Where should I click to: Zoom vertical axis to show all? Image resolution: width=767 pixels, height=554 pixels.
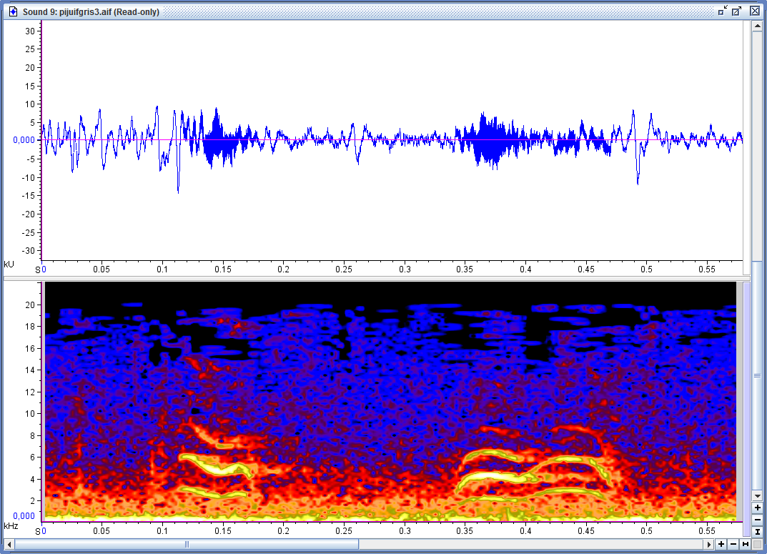(758, 532)
